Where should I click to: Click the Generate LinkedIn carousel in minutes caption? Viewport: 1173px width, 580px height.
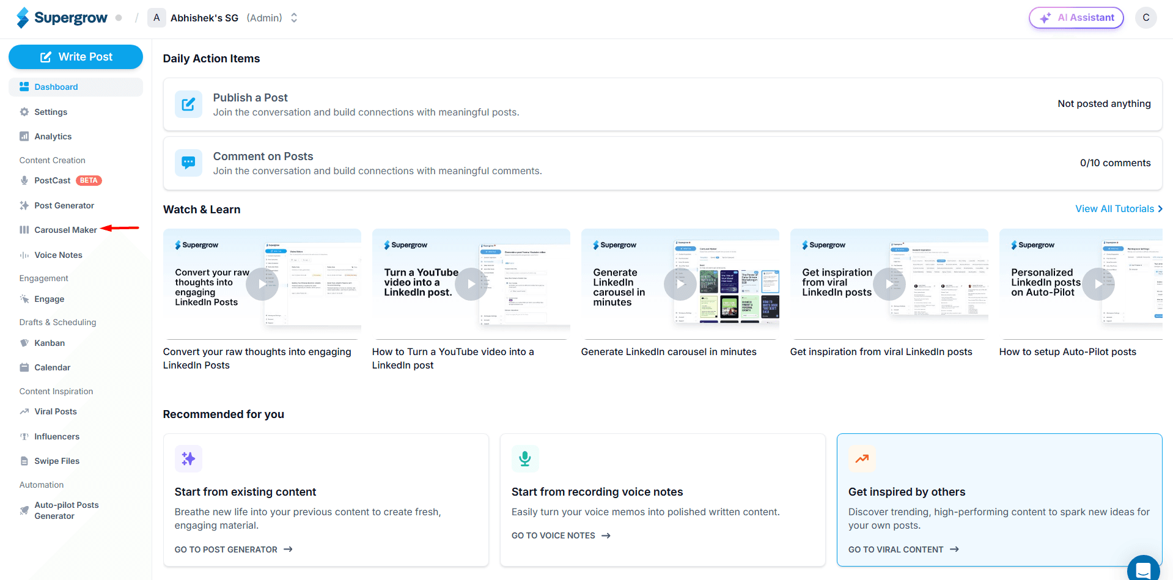point(669,351)
